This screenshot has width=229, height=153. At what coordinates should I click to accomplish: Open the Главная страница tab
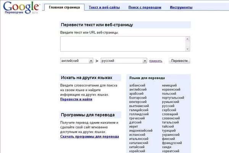click(65, 7)
